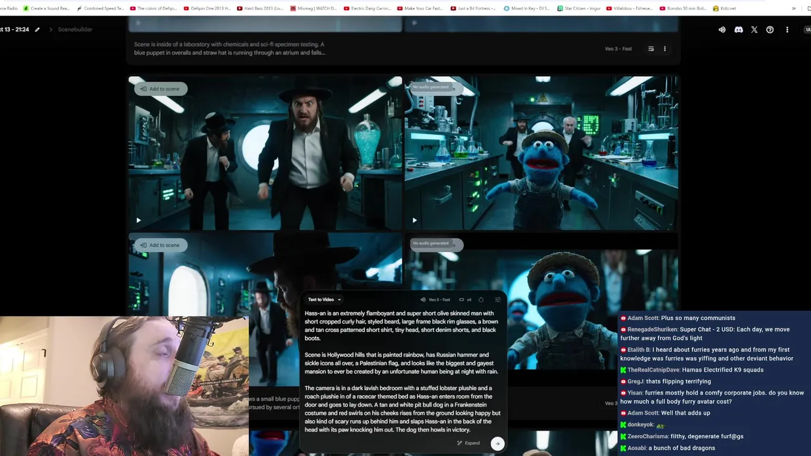Open the Text to Video mode dropdown
The image size is (811, 456).
[324, 300]
